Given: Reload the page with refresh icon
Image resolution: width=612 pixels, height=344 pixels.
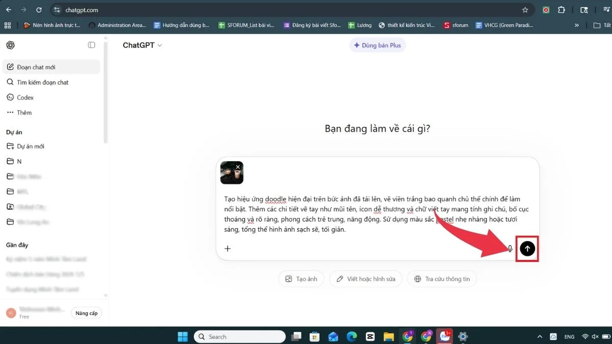Looking at the screenshot, I should tap(39, 10).
